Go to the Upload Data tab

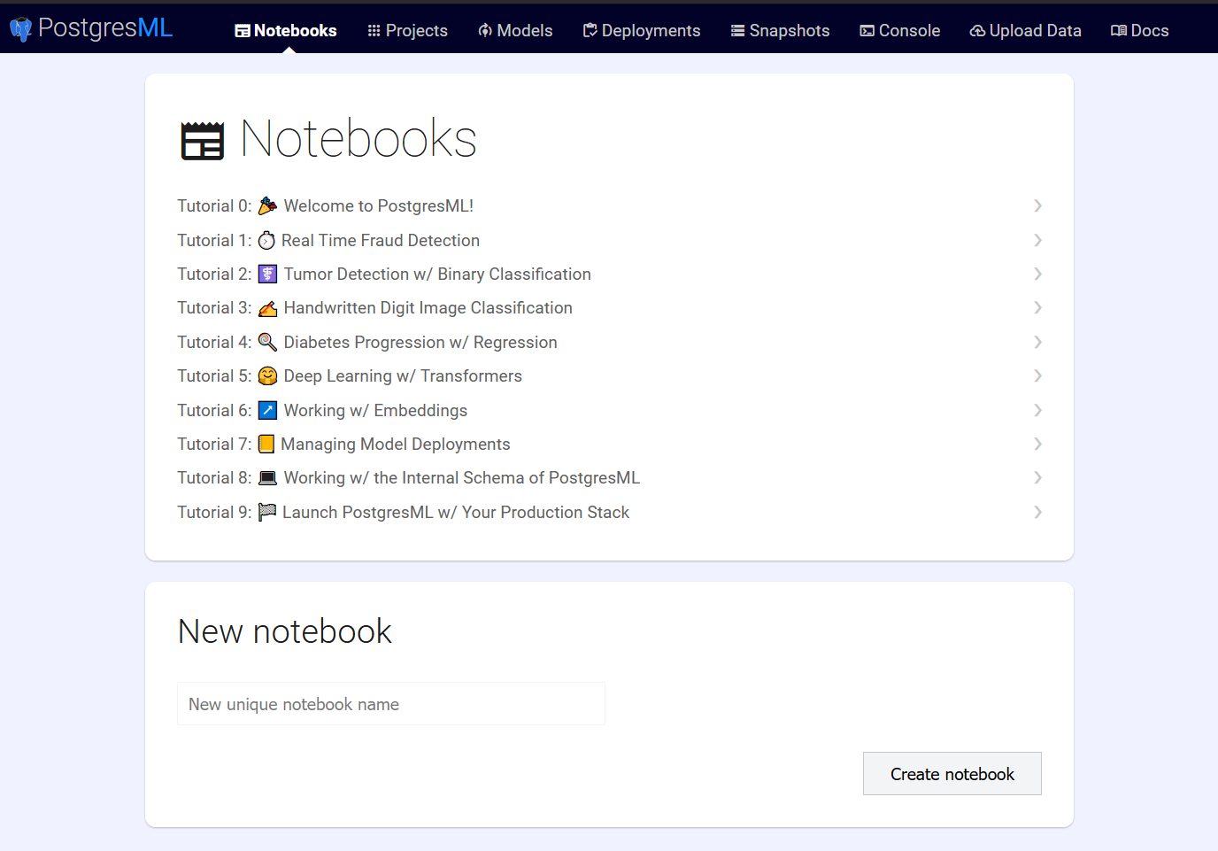[x=1026, y=31]
